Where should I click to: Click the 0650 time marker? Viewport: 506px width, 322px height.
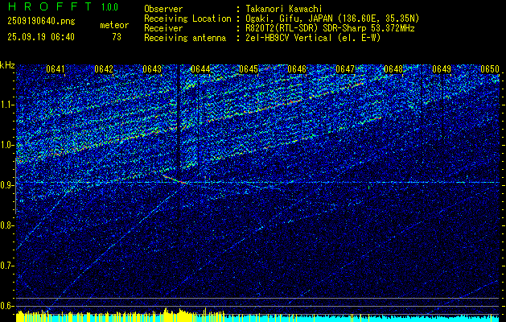click(x=490, y=69)
